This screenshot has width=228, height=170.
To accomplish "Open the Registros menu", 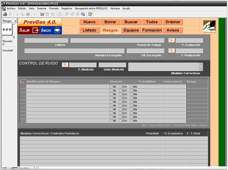I will pyautogui.click(x=67, y=8).
